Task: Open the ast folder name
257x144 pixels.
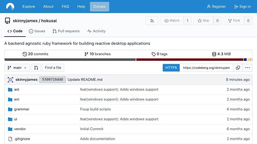Action: (17, 90)
